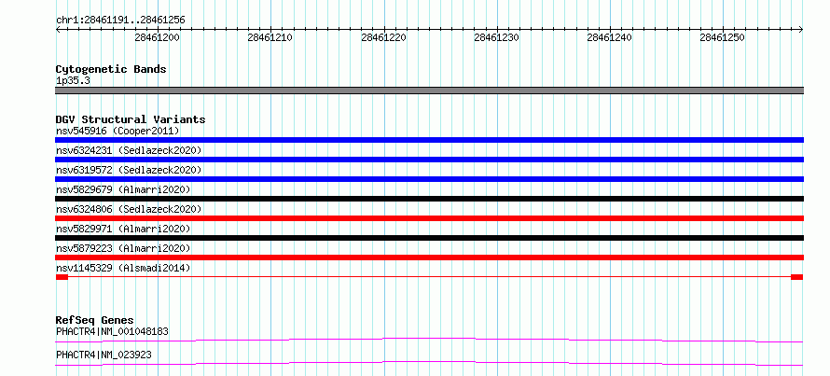
Task: Select the black bar under nsv5829971
Action: pos(429,238)
